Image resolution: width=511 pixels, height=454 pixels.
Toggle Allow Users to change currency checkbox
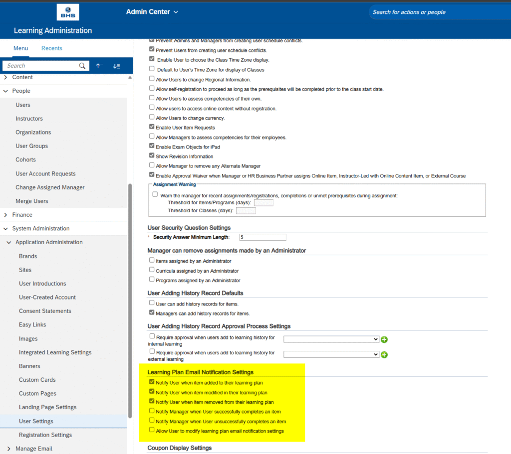152,118
